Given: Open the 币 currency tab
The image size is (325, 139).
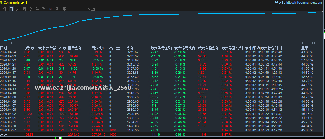Looking at the screenshot, I should (x=44, y=9).
